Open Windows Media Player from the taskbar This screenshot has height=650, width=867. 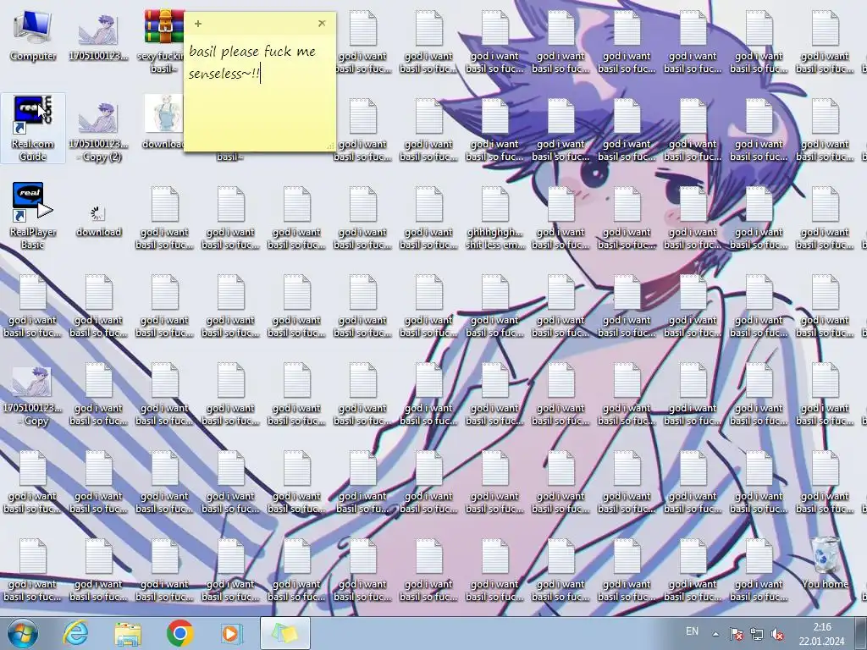point(232,633)
